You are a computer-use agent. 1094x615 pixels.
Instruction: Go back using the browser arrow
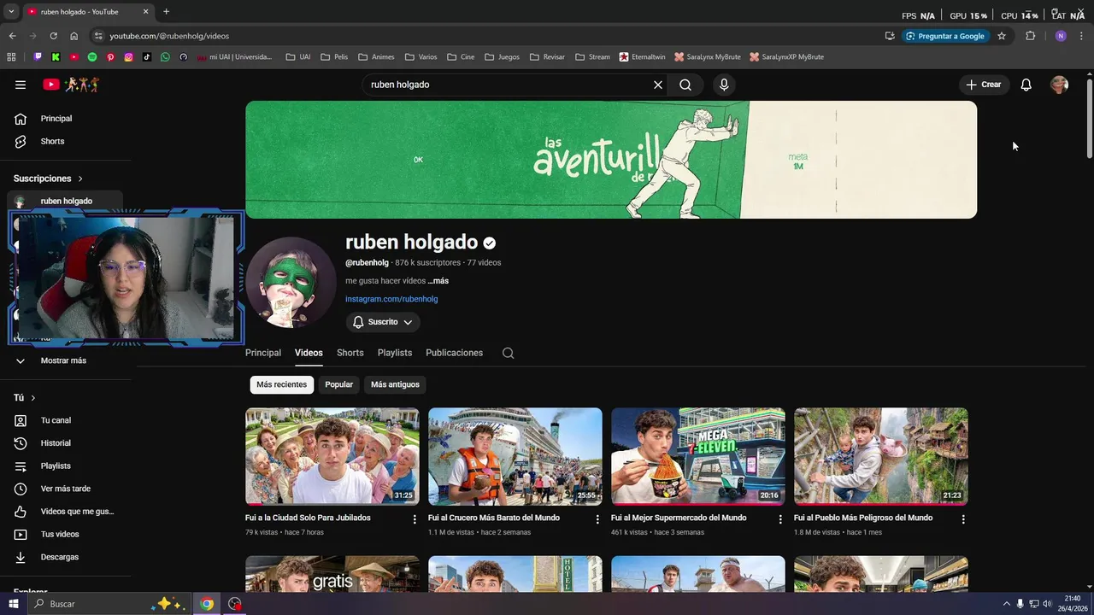(x=12, y=36)
